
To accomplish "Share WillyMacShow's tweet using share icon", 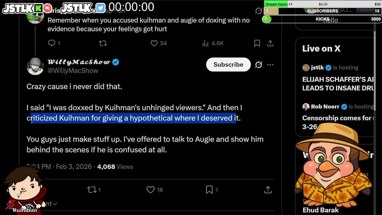I will click(268, 190).
